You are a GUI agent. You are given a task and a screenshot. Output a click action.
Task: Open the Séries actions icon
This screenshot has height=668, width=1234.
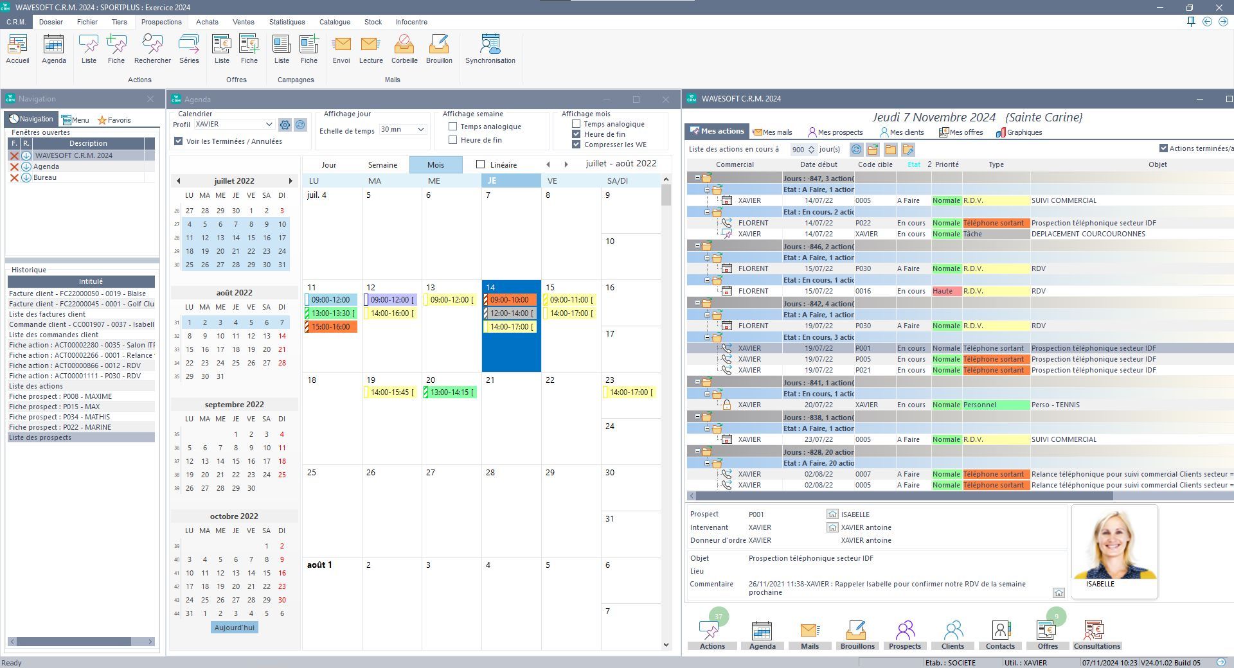click(189, 49)
